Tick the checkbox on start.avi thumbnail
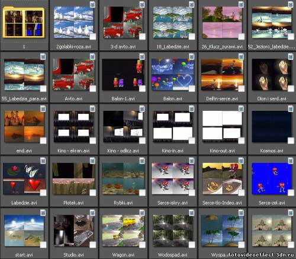 click(x=43, y=245)
